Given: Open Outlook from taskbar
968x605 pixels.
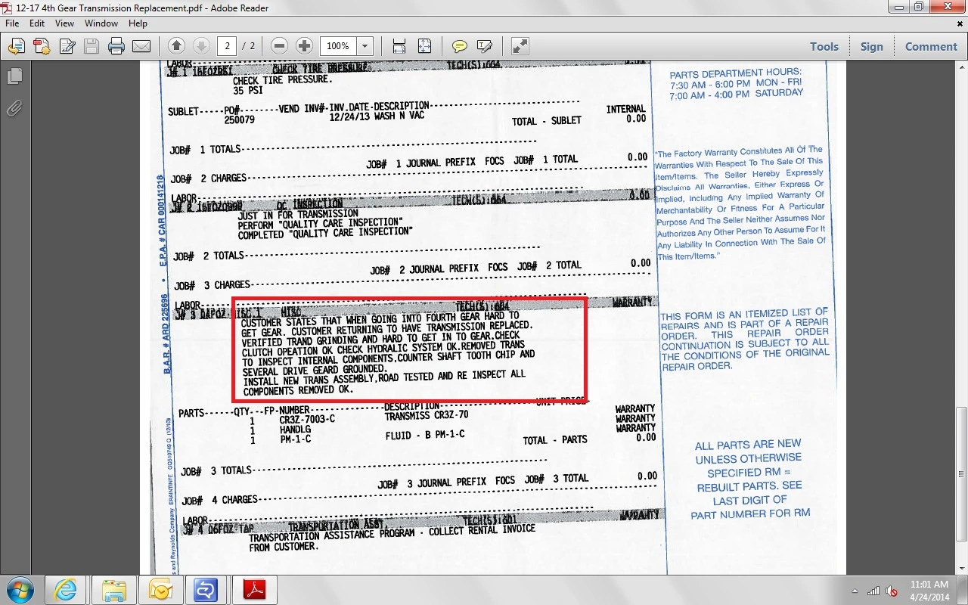Looking at the screenshot, I should tap(161, 590).
